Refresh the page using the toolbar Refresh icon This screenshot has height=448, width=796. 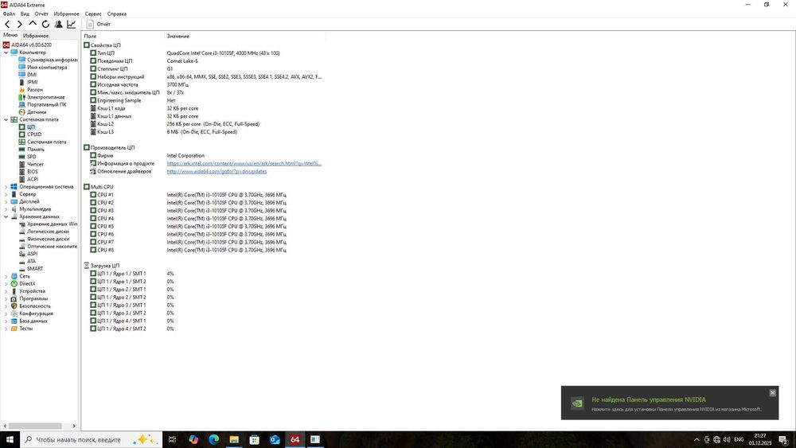45,24
